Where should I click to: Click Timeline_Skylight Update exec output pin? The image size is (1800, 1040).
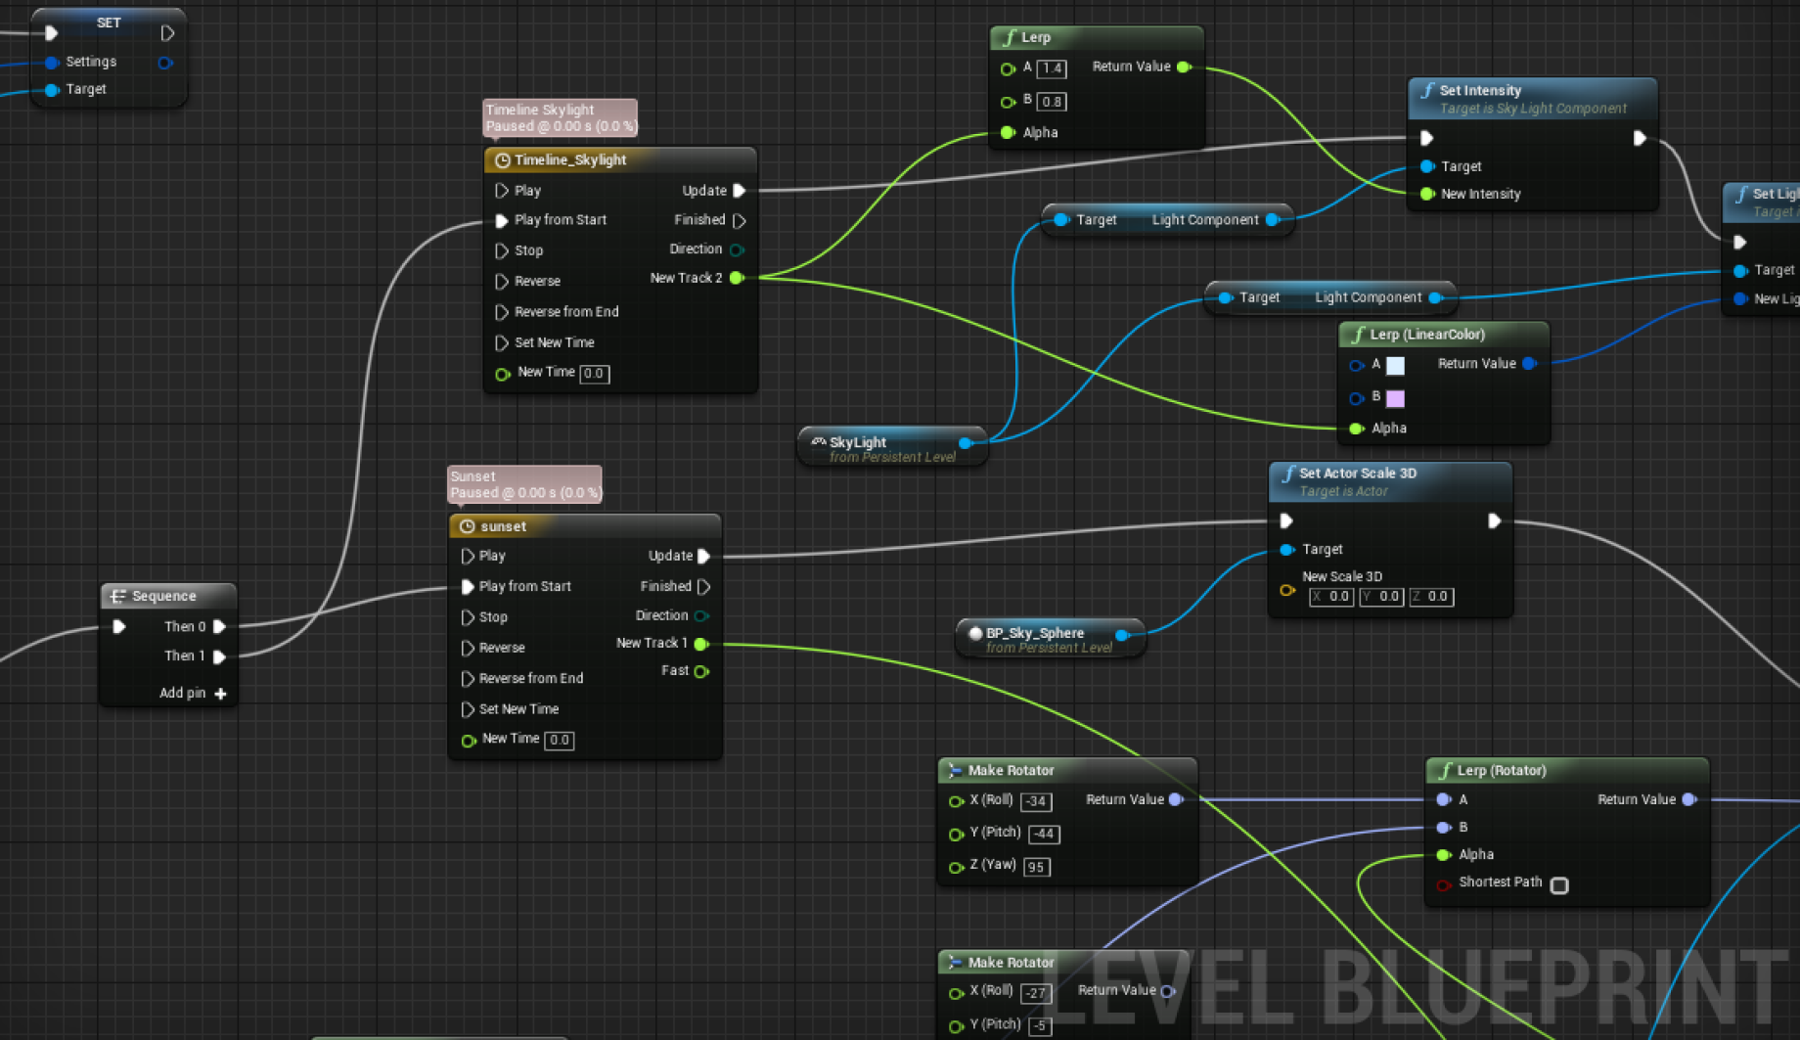(740, 191)
